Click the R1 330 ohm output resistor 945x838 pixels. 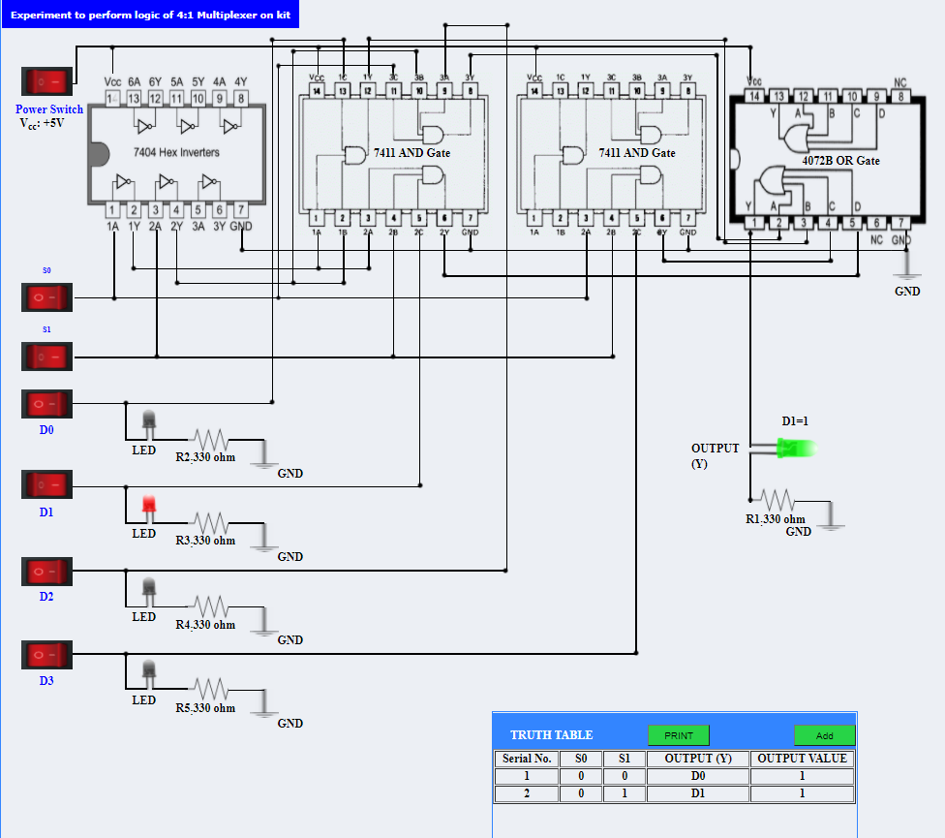coord(777,501)
